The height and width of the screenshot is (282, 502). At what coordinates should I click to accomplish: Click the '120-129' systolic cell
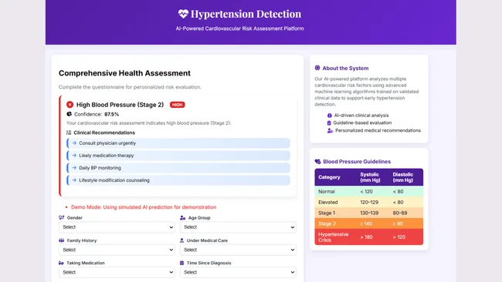tap(369, 202)
